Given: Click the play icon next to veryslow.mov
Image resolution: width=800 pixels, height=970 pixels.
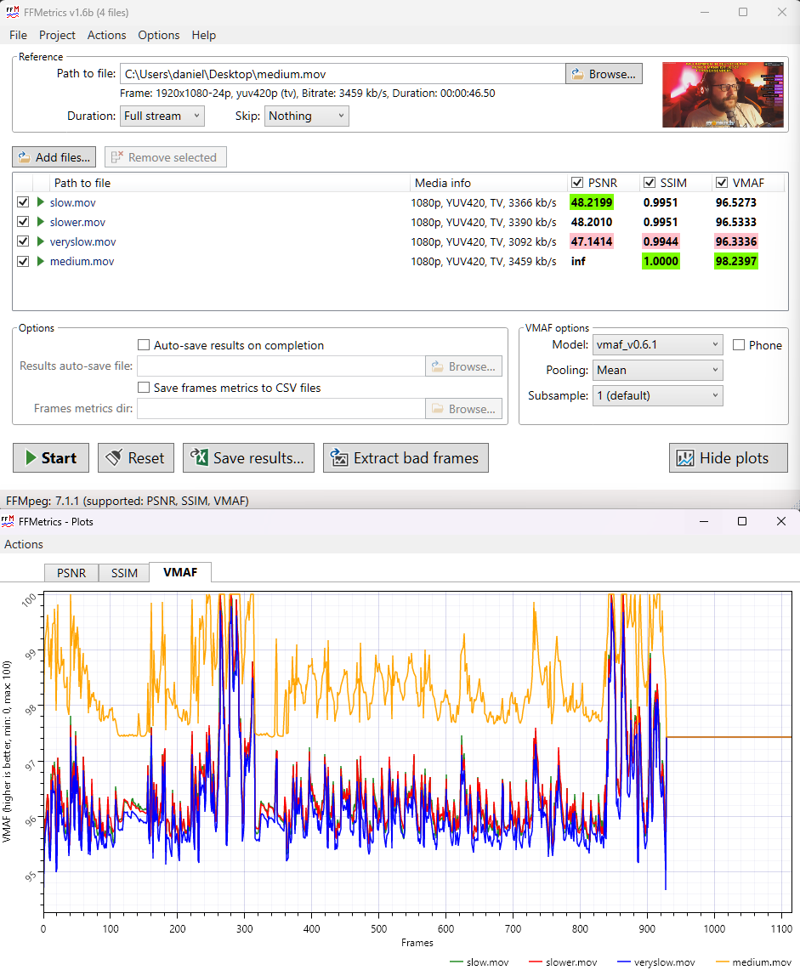Looking at the screenshot, I should [40, 241].
